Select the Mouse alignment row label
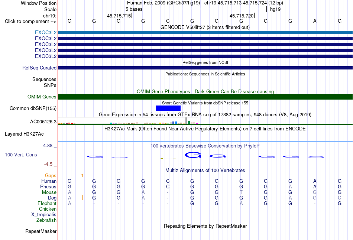 (49, 192)
